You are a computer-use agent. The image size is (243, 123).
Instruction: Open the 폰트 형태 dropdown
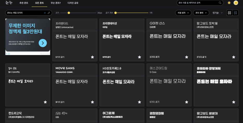201,13
